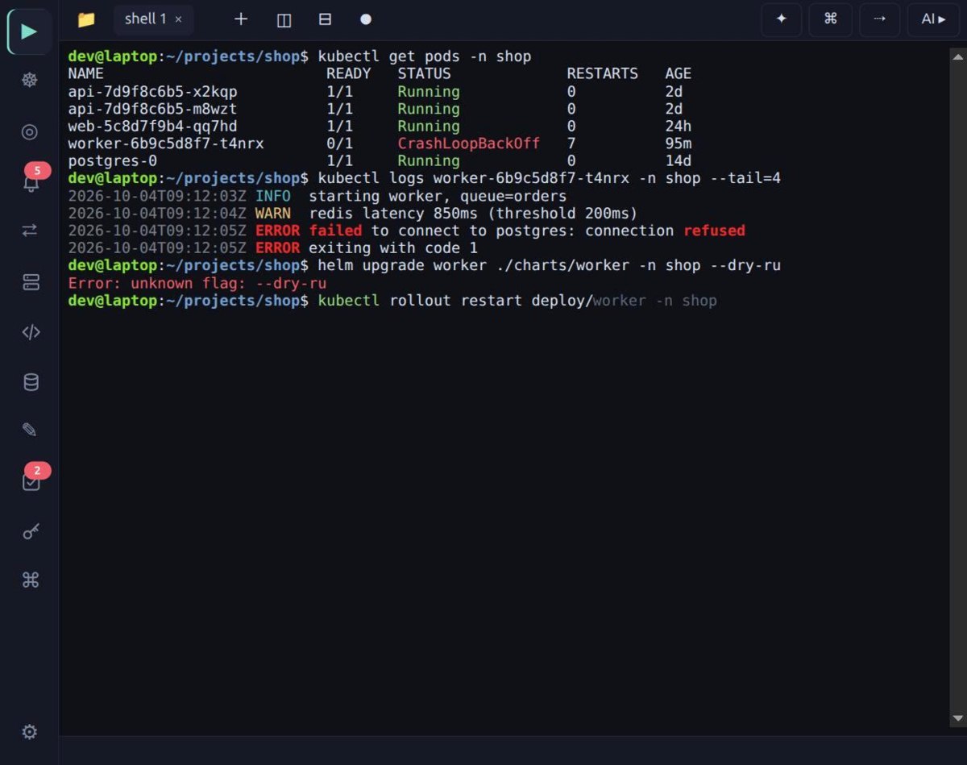Click the pencil edit sidebar icon
Image resolution: width=967 pixels, height=765 pixels.
[30, 430]
